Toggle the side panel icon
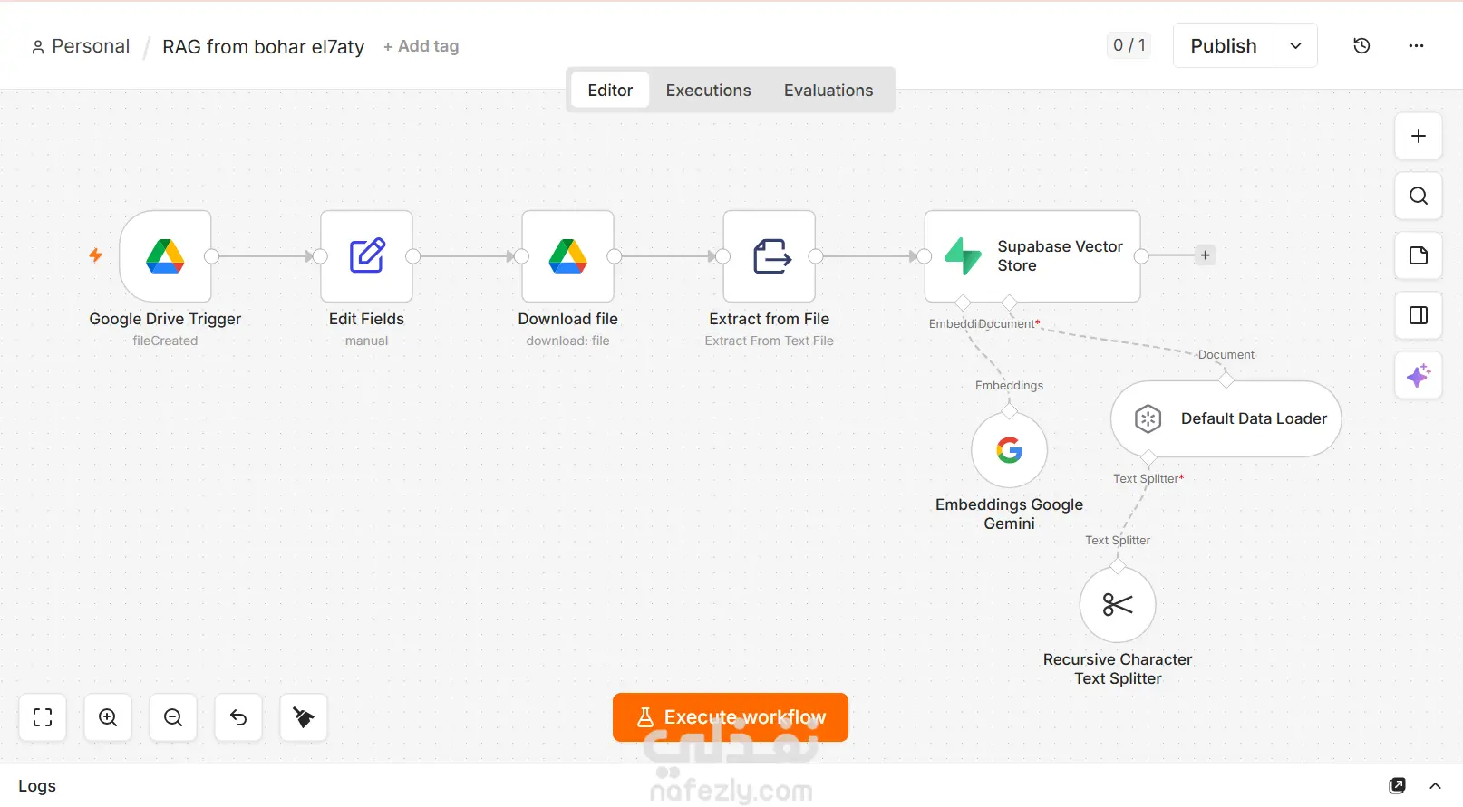The height and width of the screenshot is (807, 1463). 1419,315
